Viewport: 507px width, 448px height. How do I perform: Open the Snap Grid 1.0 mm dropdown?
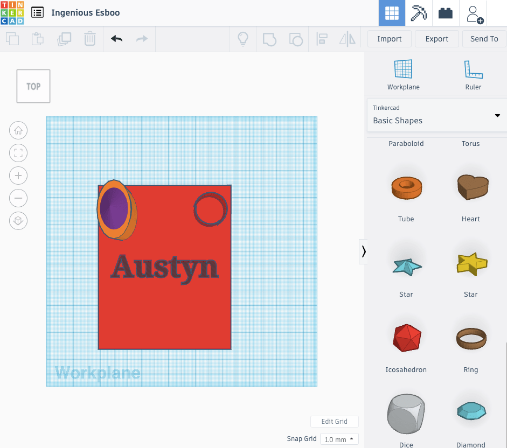point(339,439)
